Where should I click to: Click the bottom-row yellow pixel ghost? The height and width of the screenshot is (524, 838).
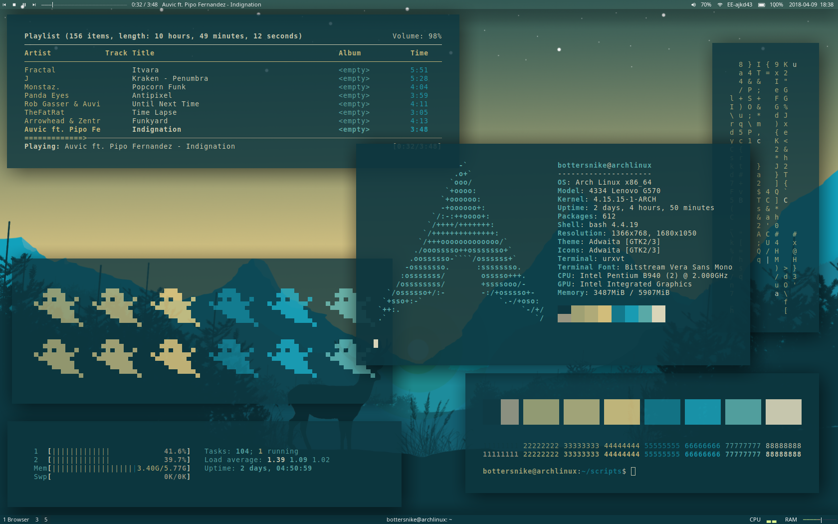coord(175,358)
